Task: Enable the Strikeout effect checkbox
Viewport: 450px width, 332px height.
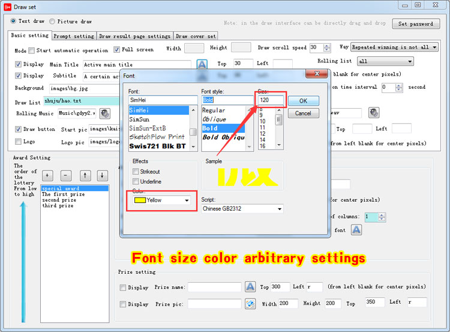Action: click(136, 172)
